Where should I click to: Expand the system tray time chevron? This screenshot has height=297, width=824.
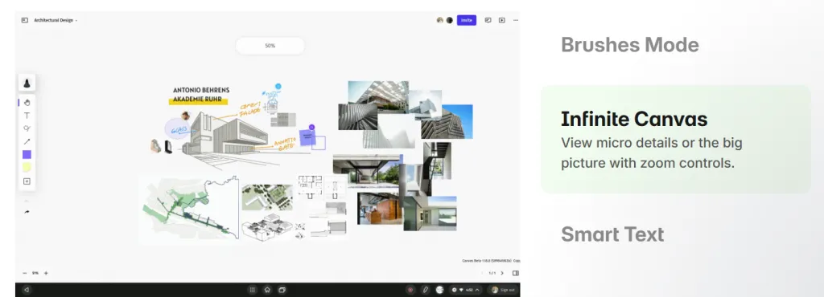477,290
